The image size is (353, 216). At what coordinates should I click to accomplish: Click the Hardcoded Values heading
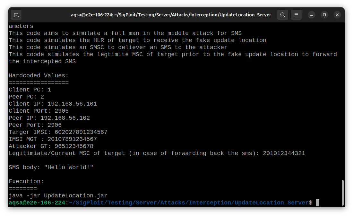[38, 75]
